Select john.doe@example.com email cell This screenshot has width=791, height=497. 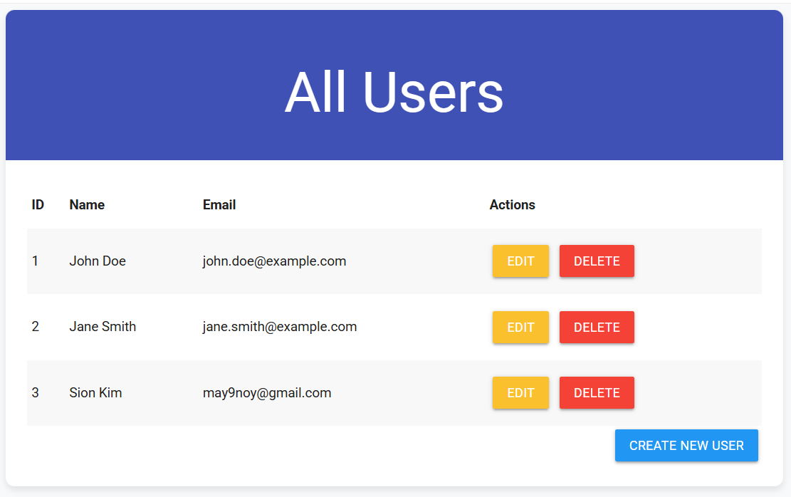pos(274,261)
